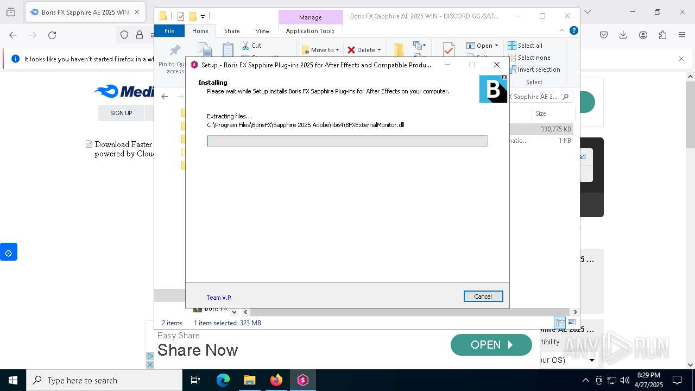Click the Firefox shield tracking protection icon
Screen dimensions: 695x391
click(x=124, y=35)
